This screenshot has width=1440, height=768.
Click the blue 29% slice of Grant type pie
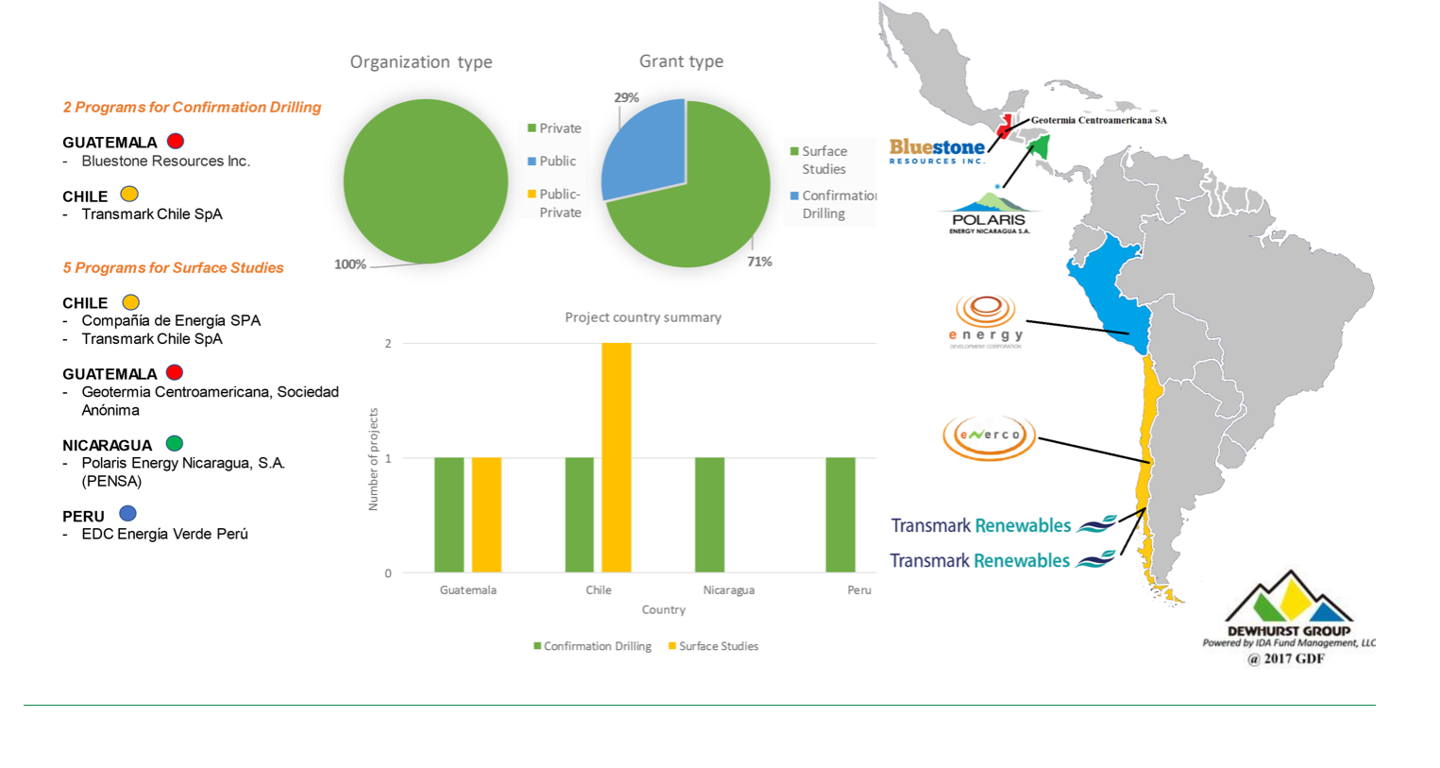coord(646,151)
